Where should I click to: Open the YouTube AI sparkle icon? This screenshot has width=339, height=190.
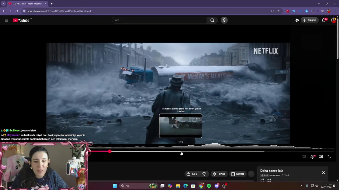(x=297, y=20)
